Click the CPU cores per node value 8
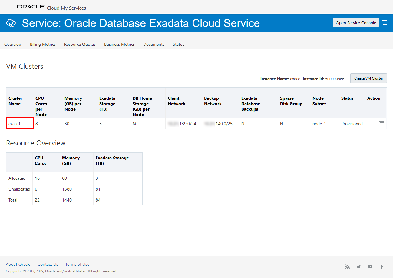This screenshot has height=280, width=393. [37, 124]
